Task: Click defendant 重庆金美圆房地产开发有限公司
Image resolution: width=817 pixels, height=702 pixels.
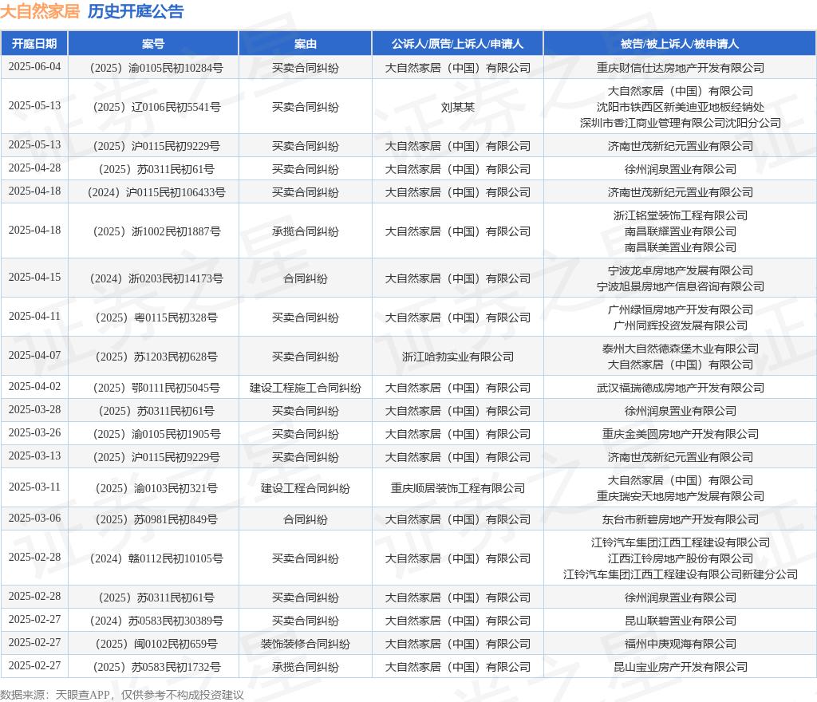Action: [680, 434]
